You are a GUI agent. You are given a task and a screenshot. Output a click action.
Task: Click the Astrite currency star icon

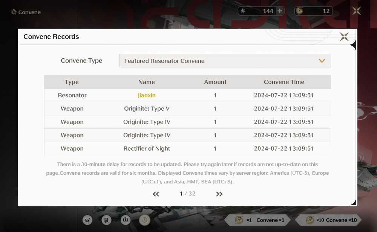point(243,11)
